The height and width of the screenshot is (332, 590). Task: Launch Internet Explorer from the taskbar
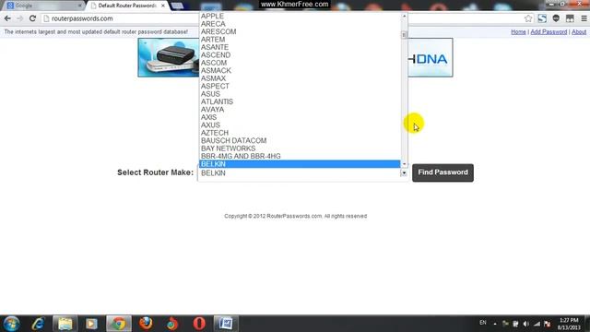pyautogui.click(x=38, y=324)
